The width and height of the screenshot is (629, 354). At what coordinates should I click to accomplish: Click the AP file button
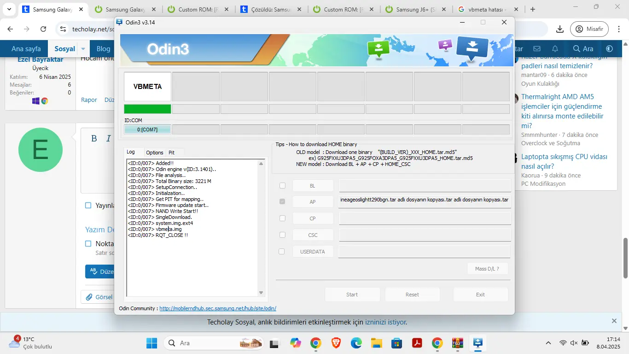tap(313, 202)
